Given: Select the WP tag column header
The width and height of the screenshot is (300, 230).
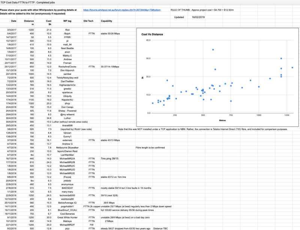Looking at the screenshot, I should pos(67,21).
